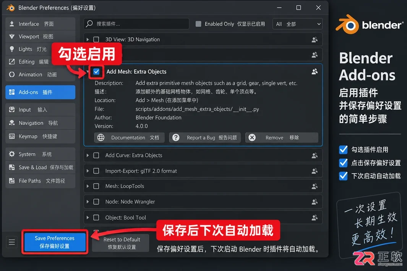This screenshot has height=271, width=407.
Task: Expand Node: Node Wrangler details
Action: 88,202
